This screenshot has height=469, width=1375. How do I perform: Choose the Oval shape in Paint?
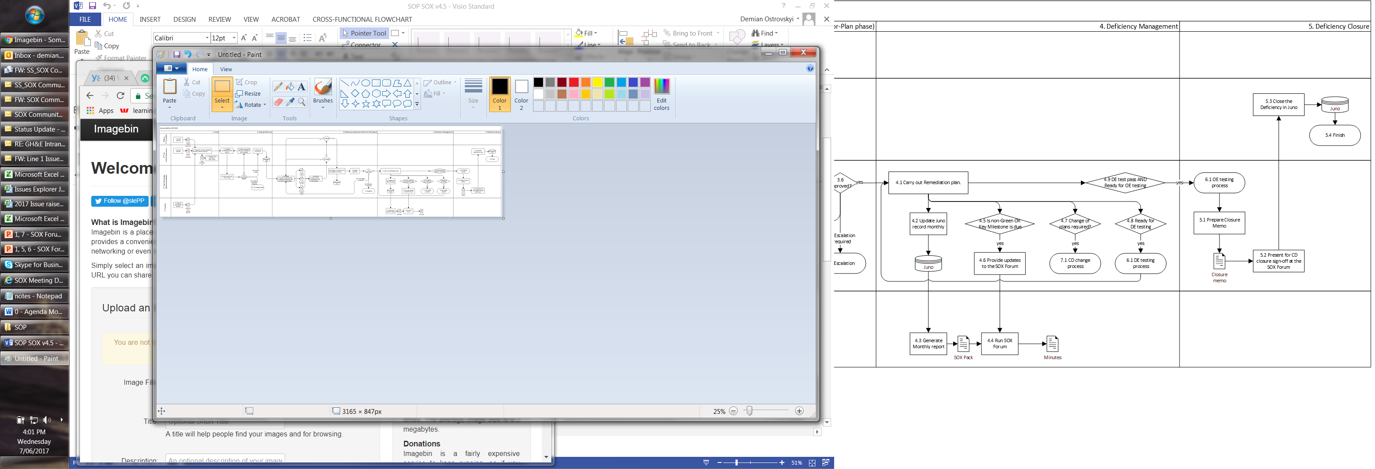pyautogui.click(x=366, y=83)
